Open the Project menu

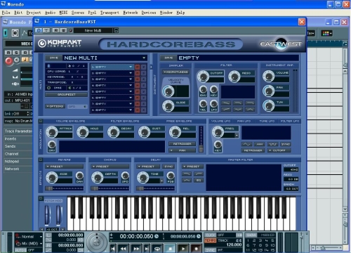(x=34, y=13)
